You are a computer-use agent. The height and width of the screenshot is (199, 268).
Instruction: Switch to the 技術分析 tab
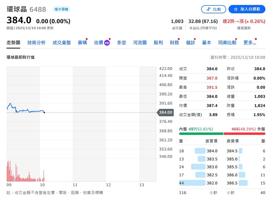point(36,42)
